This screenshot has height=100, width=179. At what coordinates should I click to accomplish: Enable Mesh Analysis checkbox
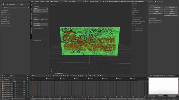coord(134,30)
